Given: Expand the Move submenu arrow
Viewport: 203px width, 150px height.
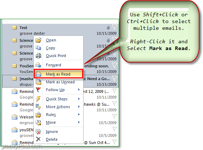Looking at the screenshot, I should coord(79,122).
